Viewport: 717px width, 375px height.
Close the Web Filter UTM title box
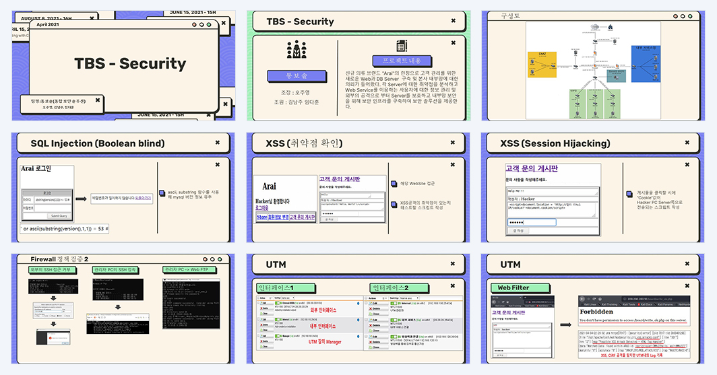coord(687,263)
